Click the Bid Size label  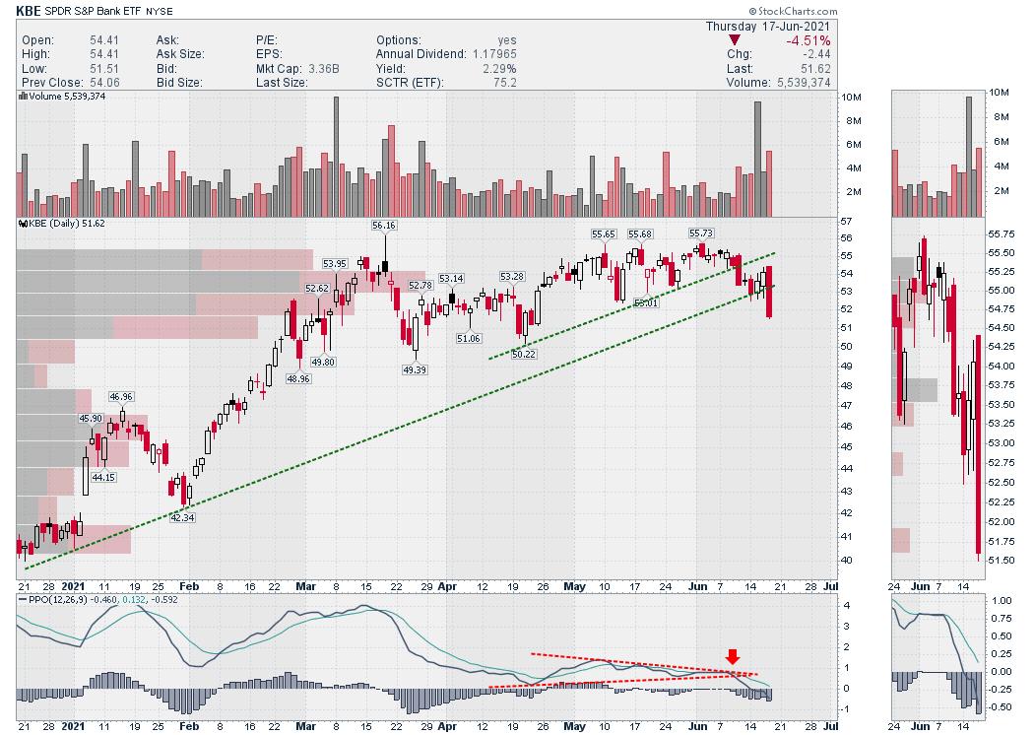179,83
